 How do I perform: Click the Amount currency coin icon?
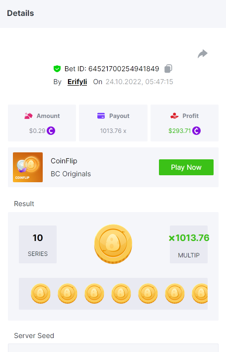pos(51,130)
